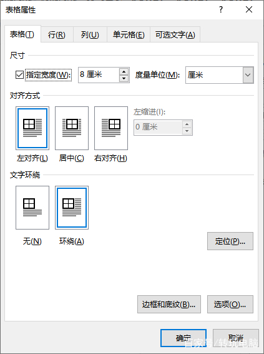Viewport: 264px width, 354px height.
Task: Select the 左对齐 left alignment icon
Action: [x=32, y=128]
